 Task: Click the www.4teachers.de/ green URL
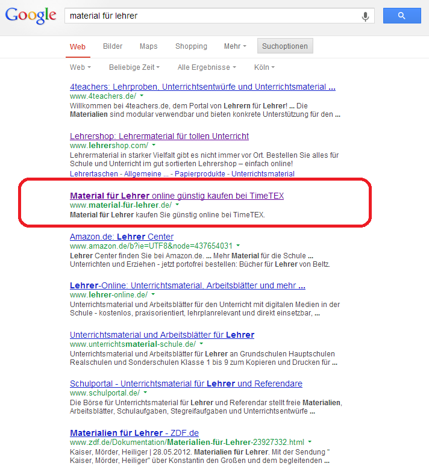[103, 96]
